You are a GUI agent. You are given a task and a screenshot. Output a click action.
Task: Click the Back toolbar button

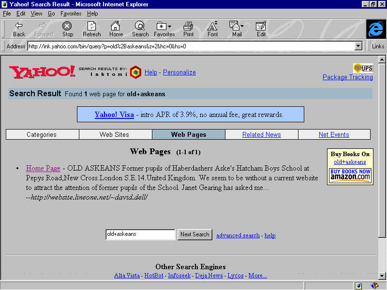coord(19,29)
